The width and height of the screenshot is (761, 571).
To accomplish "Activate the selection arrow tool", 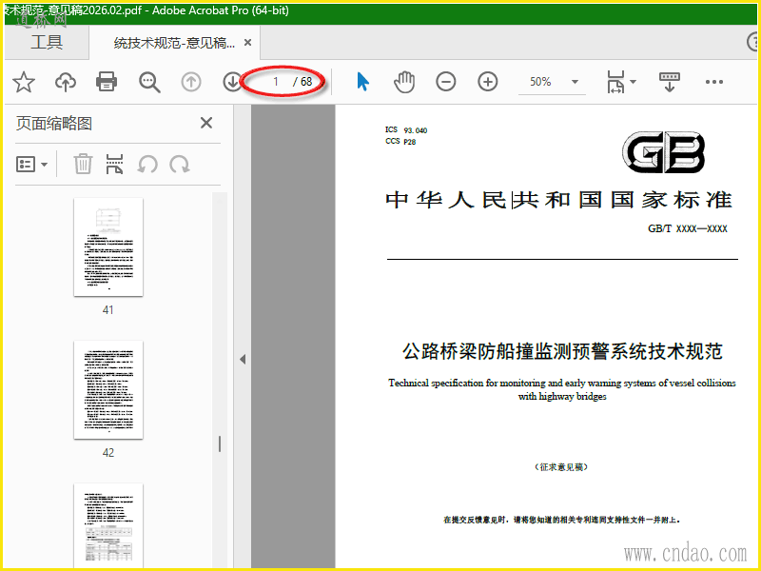I will 362,82.
